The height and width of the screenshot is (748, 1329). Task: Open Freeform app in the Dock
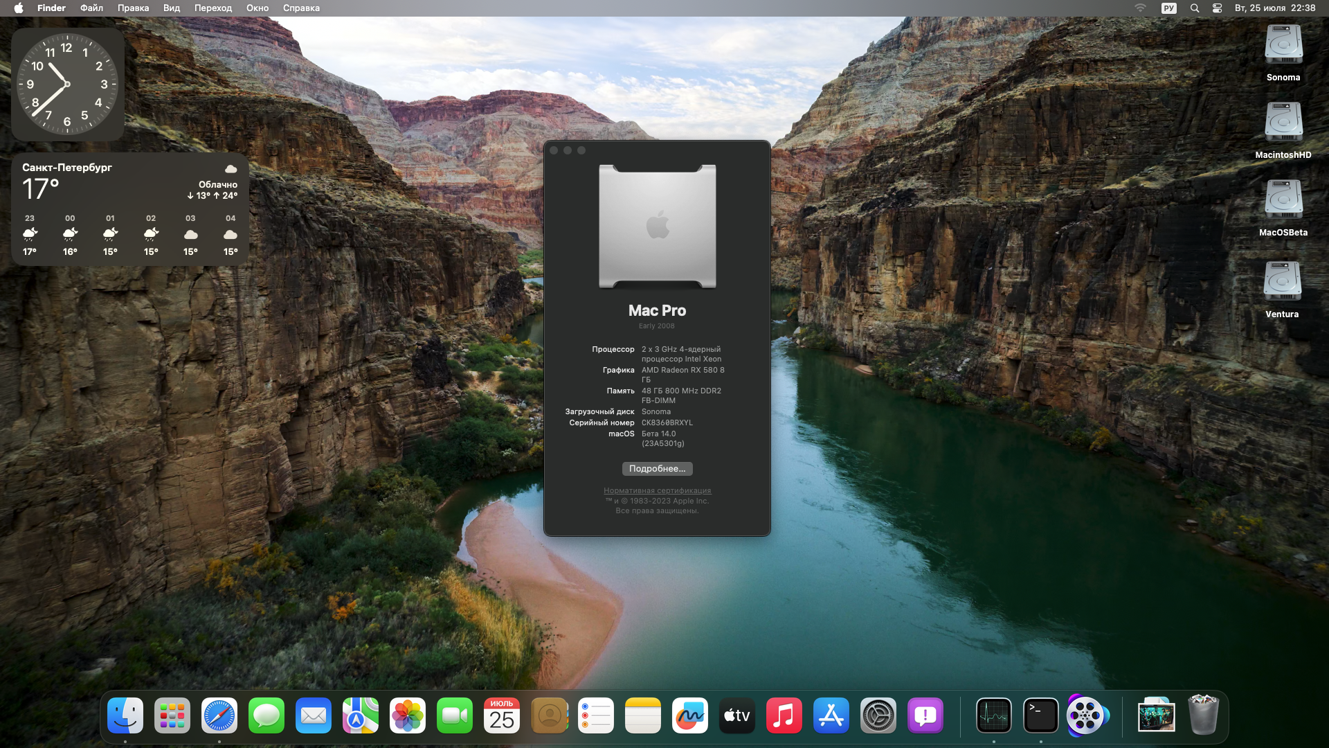[x=690, y=715]
